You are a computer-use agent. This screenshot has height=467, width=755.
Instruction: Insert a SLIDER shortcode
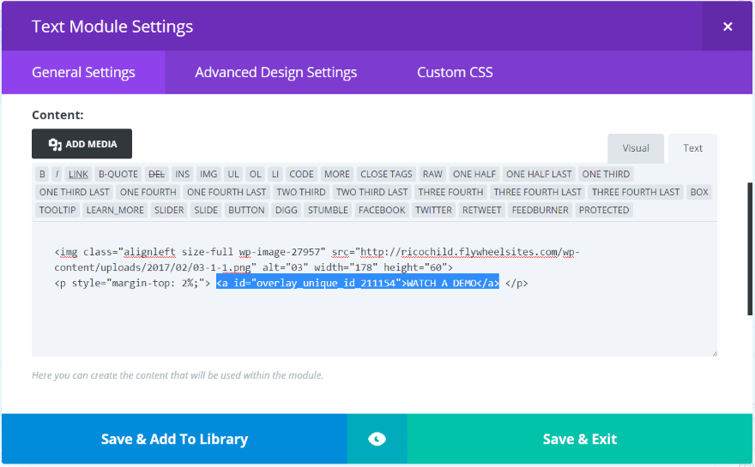point(169,210)
